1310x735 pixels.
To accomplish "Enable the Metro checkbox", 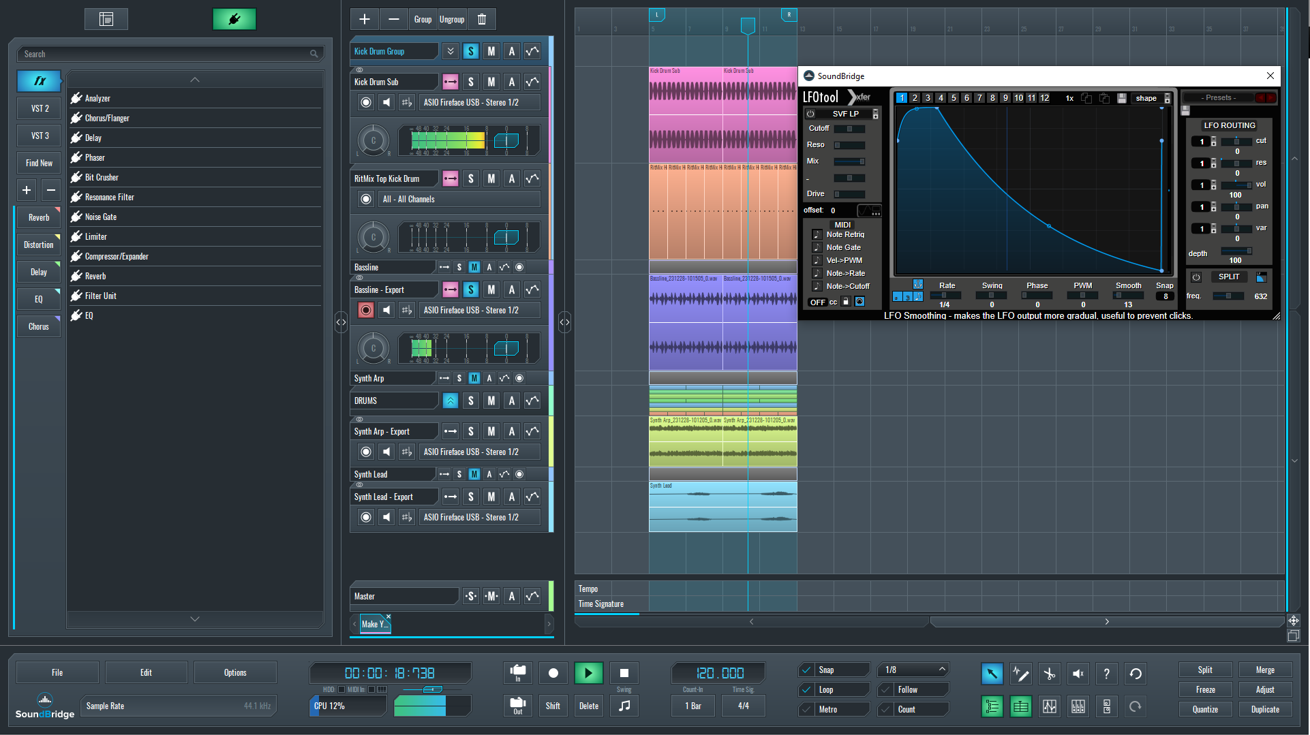I will tap(807, 710).
